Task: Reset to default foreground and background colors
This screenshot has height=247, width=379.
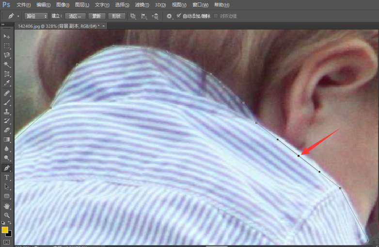Action: pos(3,222)
